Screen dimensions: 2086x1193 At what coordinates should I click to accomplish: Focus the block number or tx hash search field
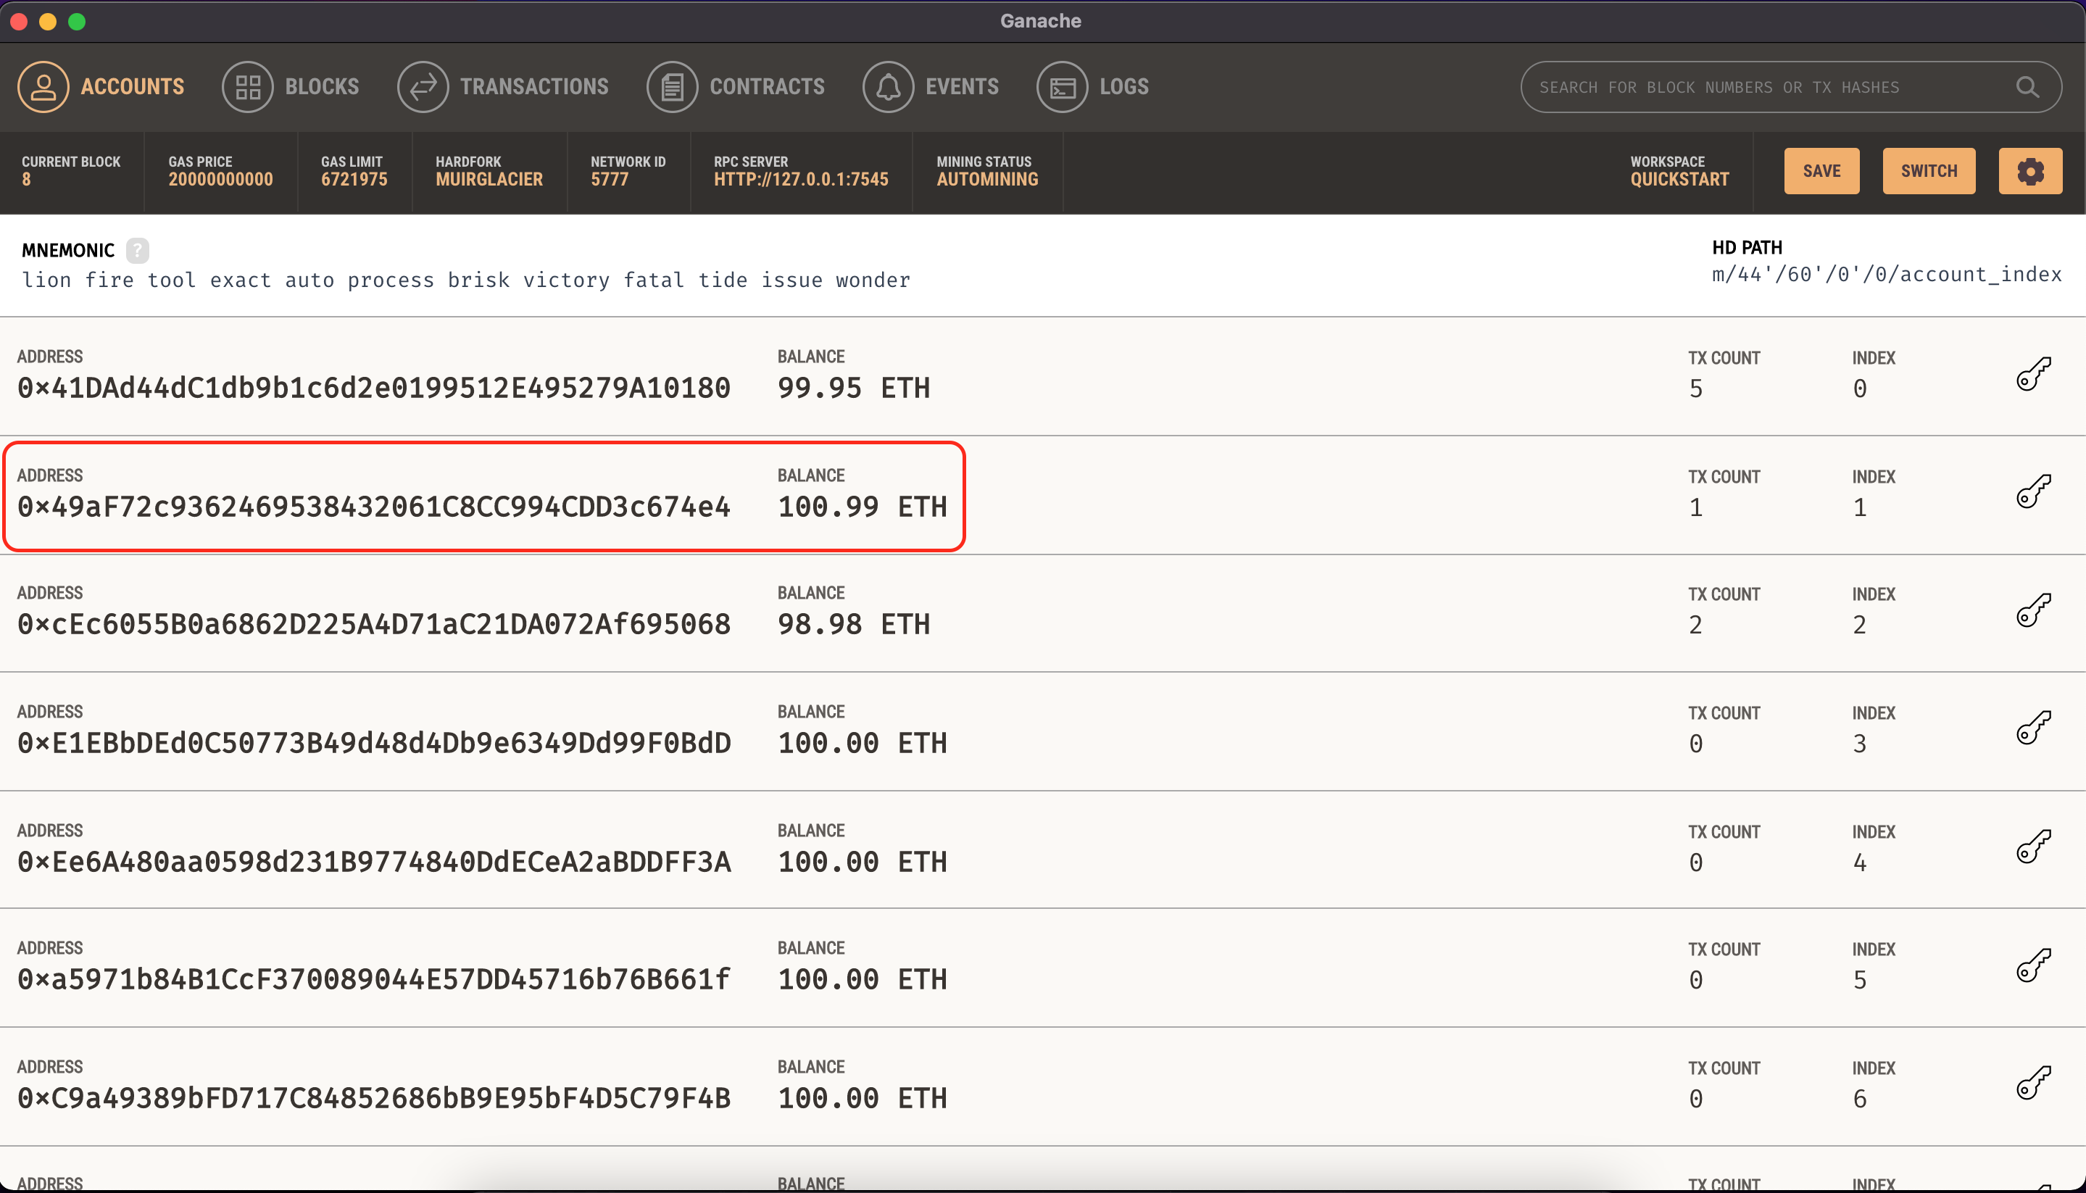click(1791, 87)
